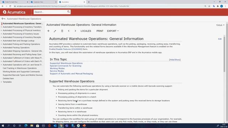Expand Automated Processing of Inventory Issues
The image size is (228, 128).
tap(1, 34)
